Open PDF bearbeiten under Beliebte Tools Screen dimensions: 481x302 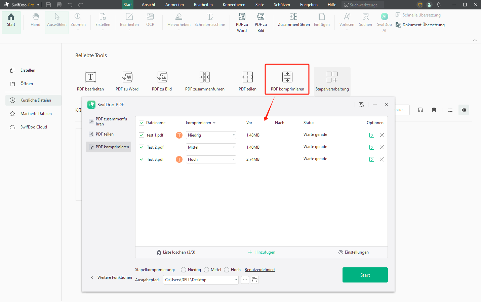(x=90, y=81)
